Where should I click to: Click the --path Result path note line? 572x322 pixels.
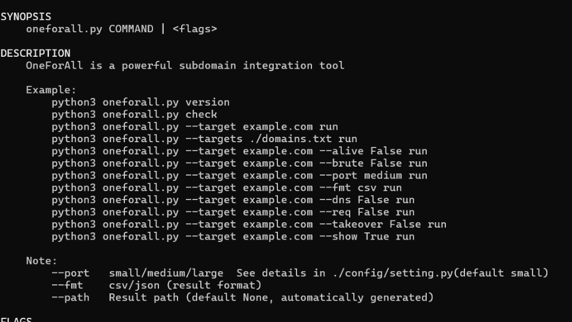point(243,298)
